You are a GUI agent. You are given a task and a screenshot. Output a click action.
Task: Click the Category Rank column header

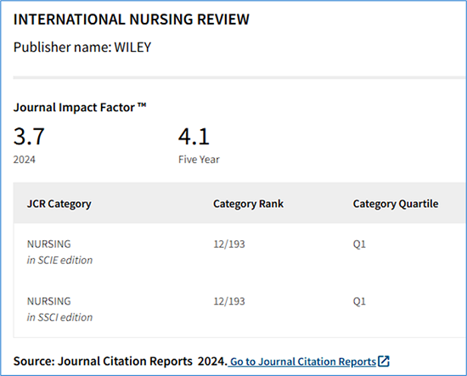coord(249,204)
